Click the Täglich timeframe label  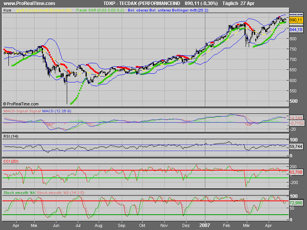pyautogui.click(x=230, y=3)
